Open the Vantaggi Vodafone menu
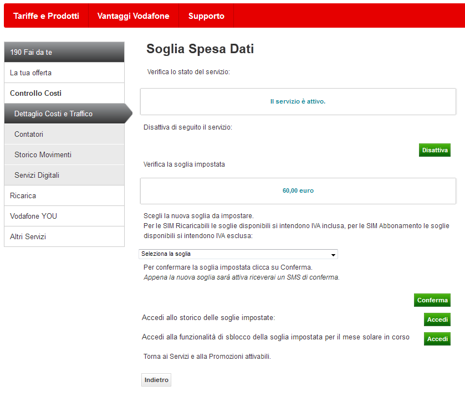This screenshot has height=397, width=465. (x=133, y=16)
